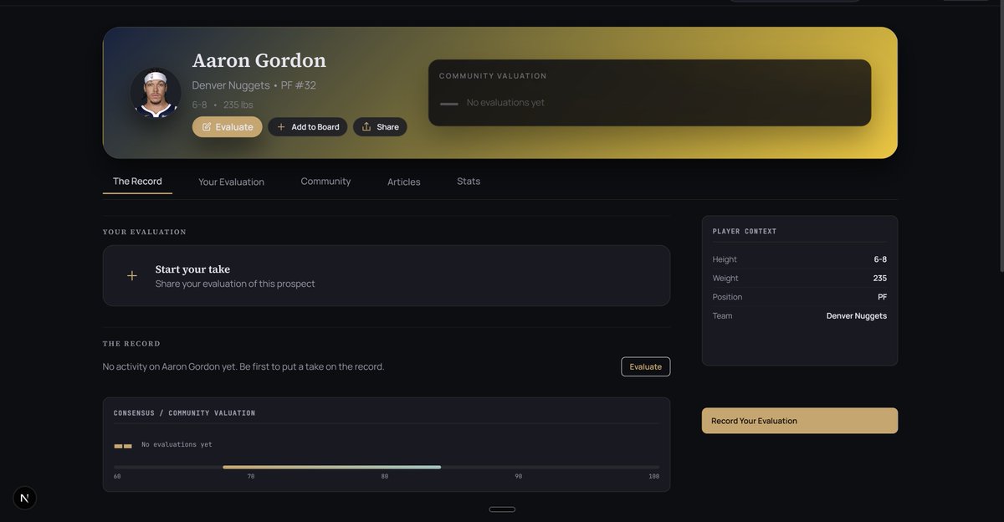1004x522 pixels.
Task: Open the Articles tab
Action: (x=403, y=182)
